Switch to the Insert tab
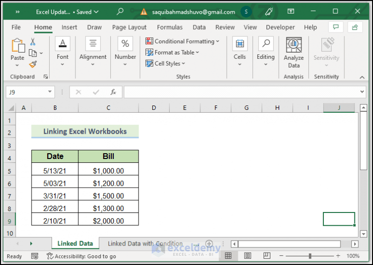The width and height of the screenshot is (373, 265). click(x=69, y=27)
